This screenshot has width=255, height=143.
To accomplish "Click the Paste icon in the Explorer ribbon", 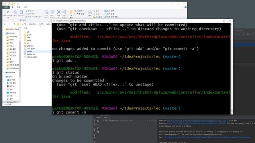I will (x=21, y=12).
